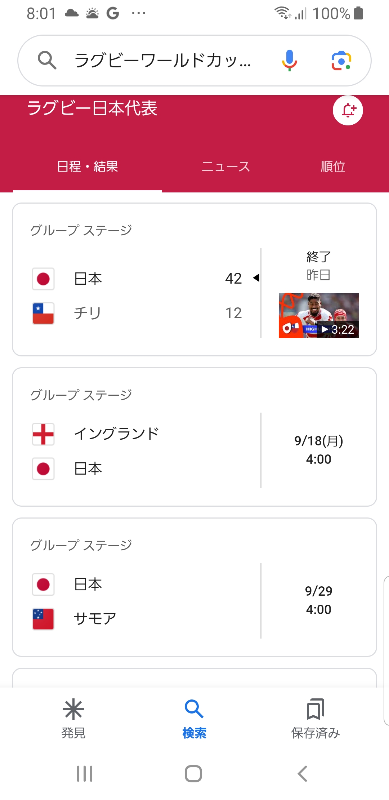This screenshot has width=389, height=800.
Task: Tap the magnifier icon in search bar
Action: (47, 60)
